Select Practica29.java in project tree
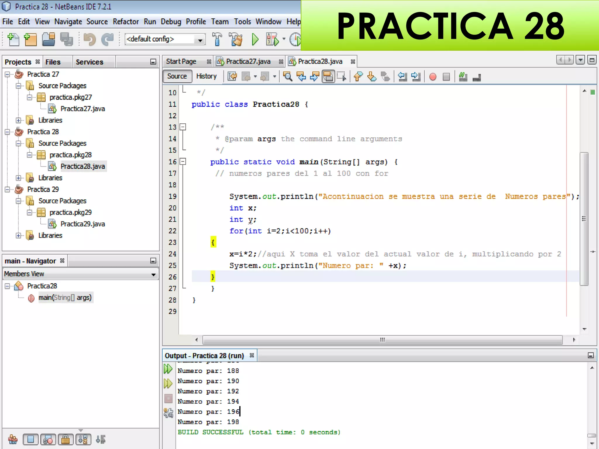599x449 pixels. pyautogui.click(x=83, y=224)
